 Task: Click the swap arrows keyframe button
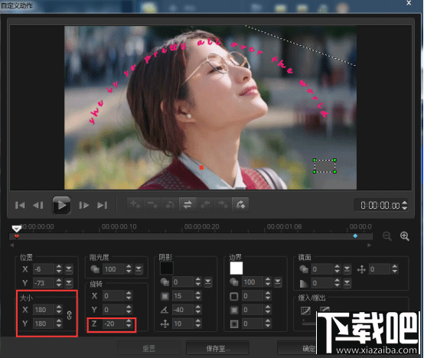tap(188, 204)
